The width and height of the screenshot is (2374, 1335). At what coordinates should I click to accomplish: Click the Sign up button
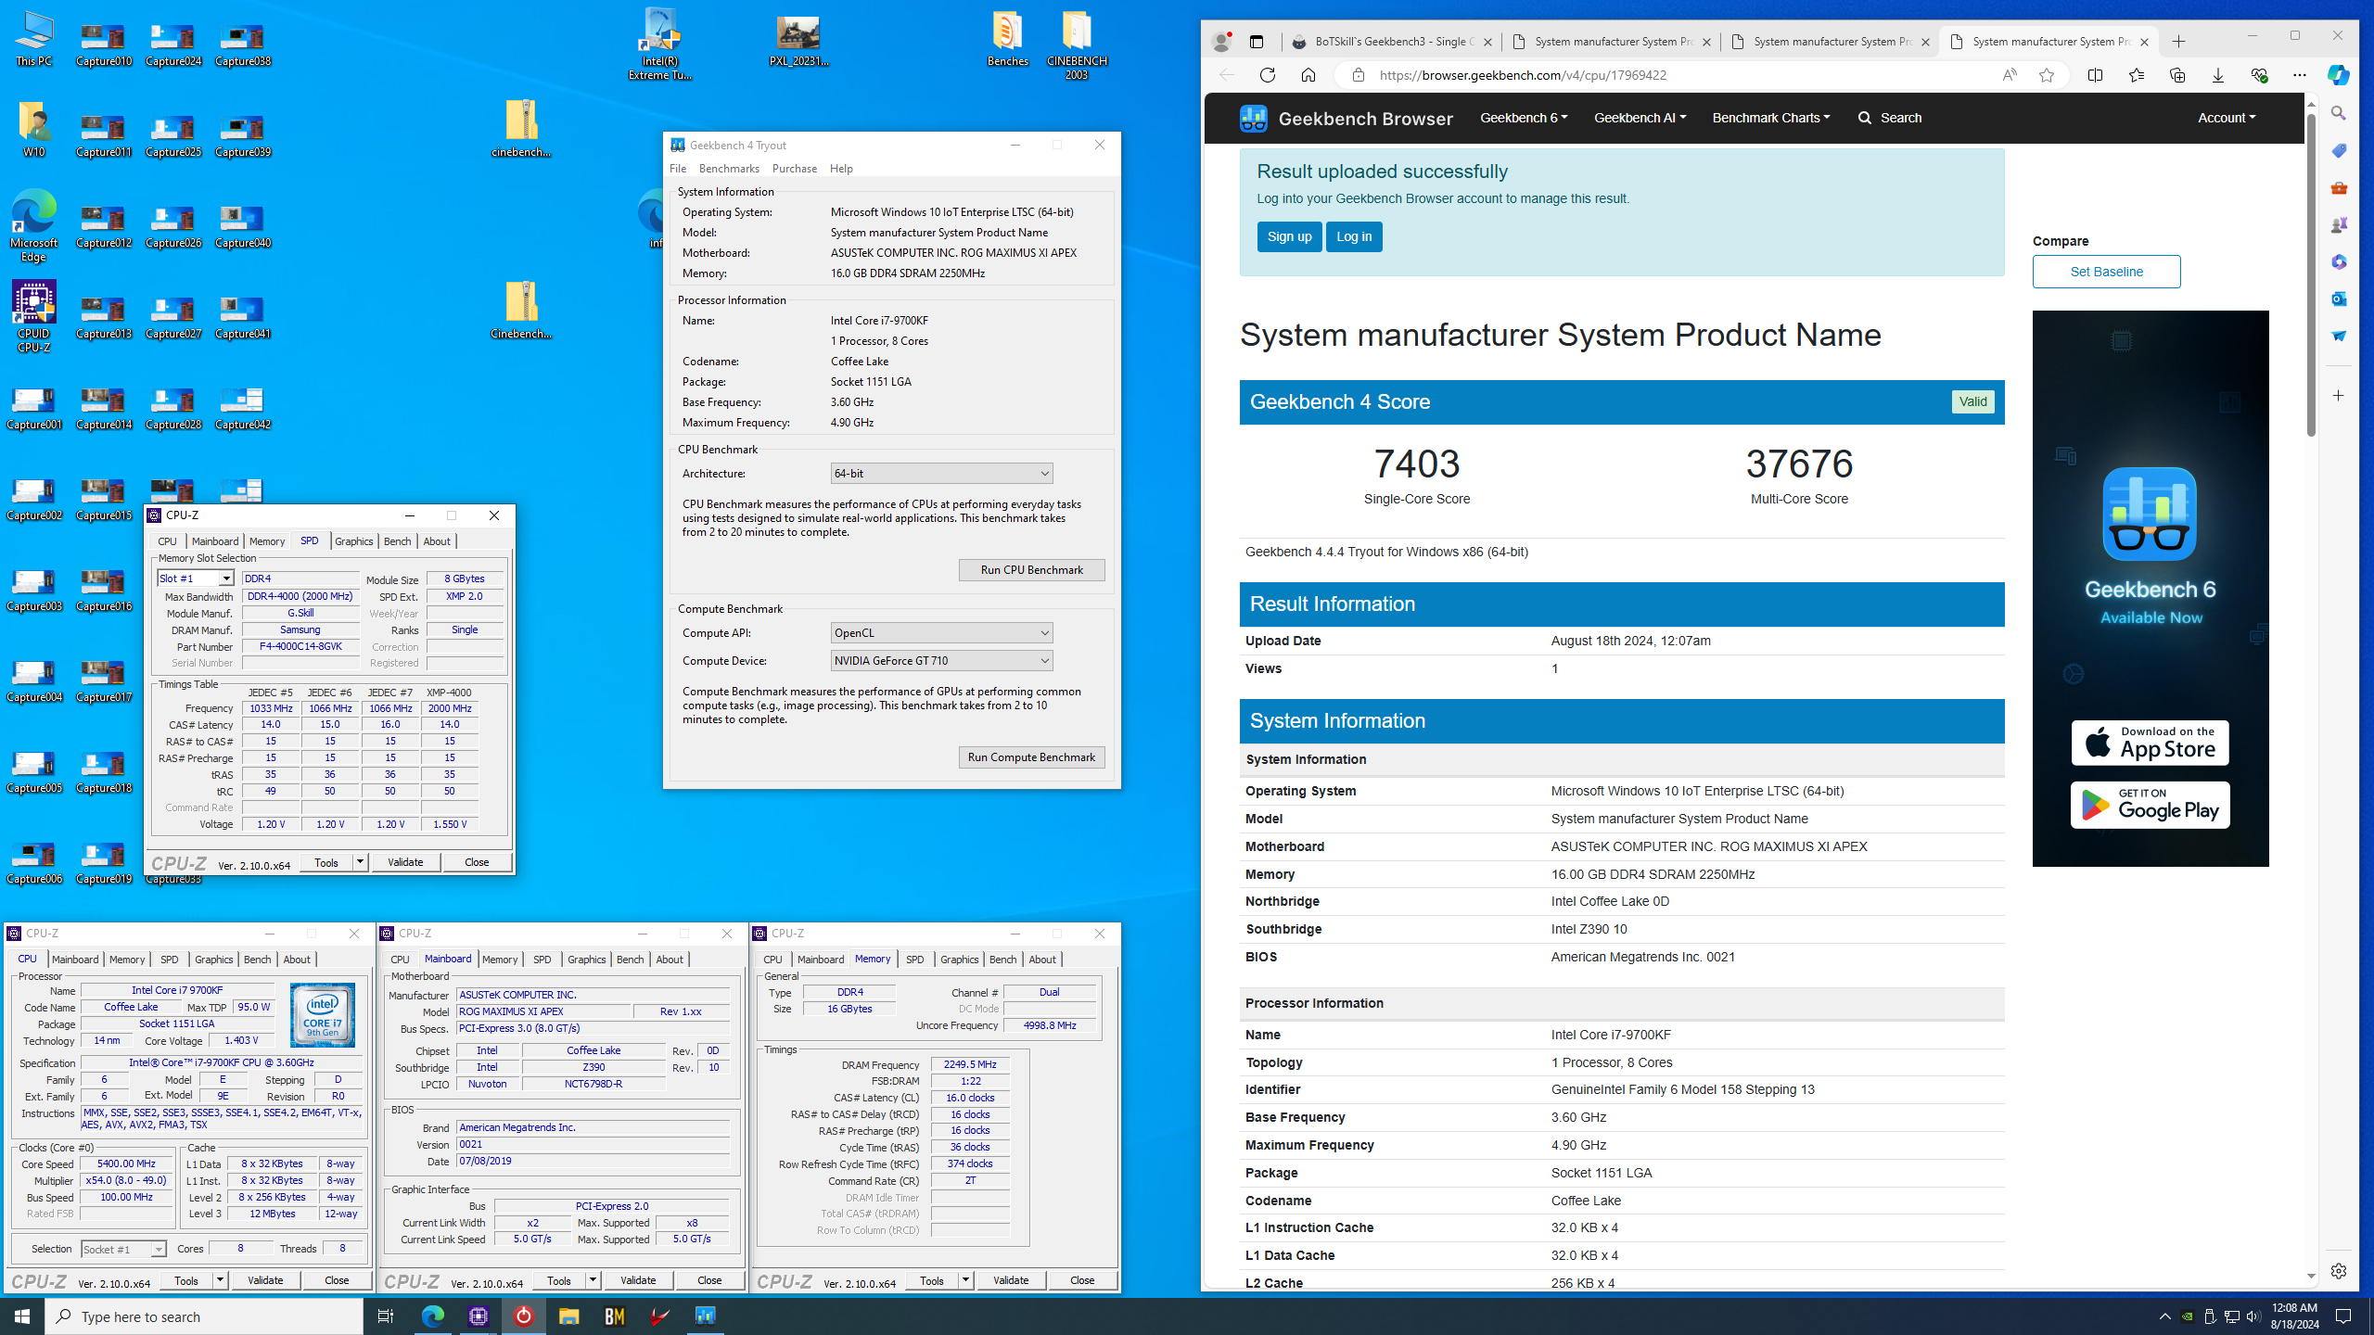[x=1289, y=236]
